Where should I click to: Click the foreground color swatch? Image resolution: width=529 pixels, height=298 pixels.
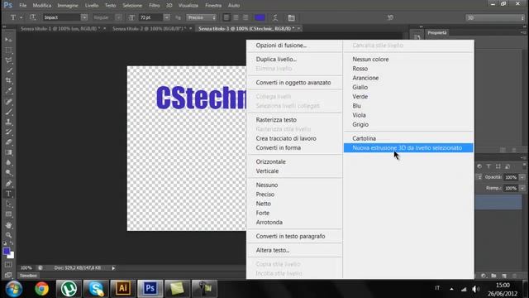coord(7,251)
